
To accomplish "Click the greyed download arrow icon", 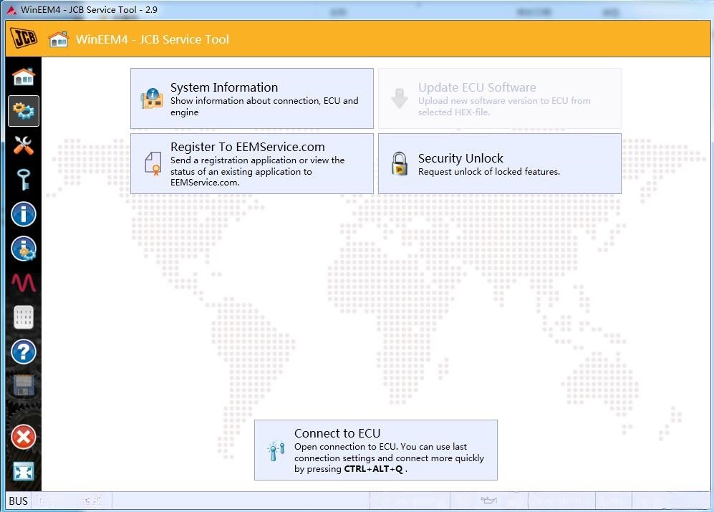I will pos(400,98).
